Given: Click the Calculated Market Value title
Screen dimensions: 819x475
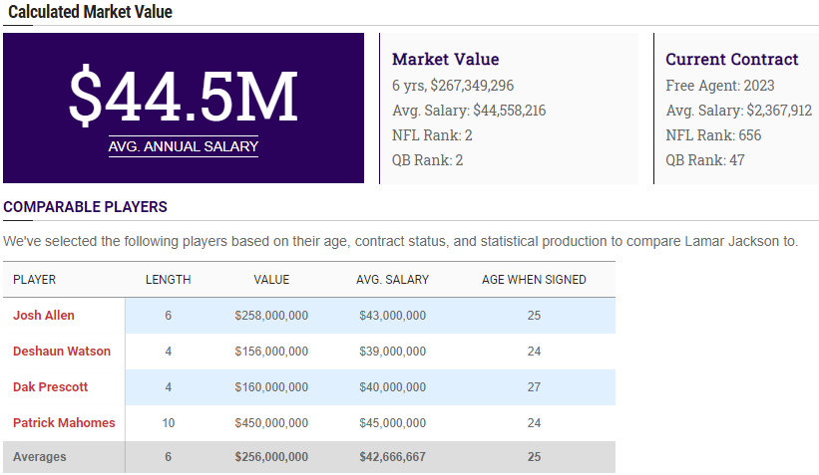Looking at the screenshot, I should [90, 12].
